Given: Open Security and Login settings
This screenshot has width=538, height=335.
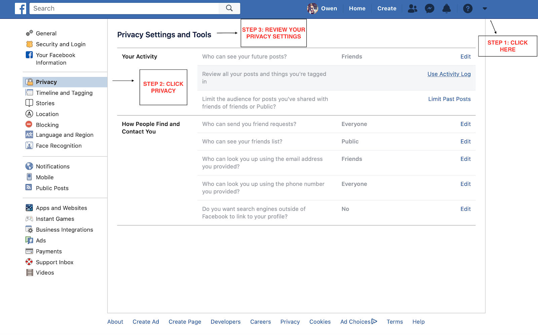Looking at the screenshot, I should click(x=61, y=44).
